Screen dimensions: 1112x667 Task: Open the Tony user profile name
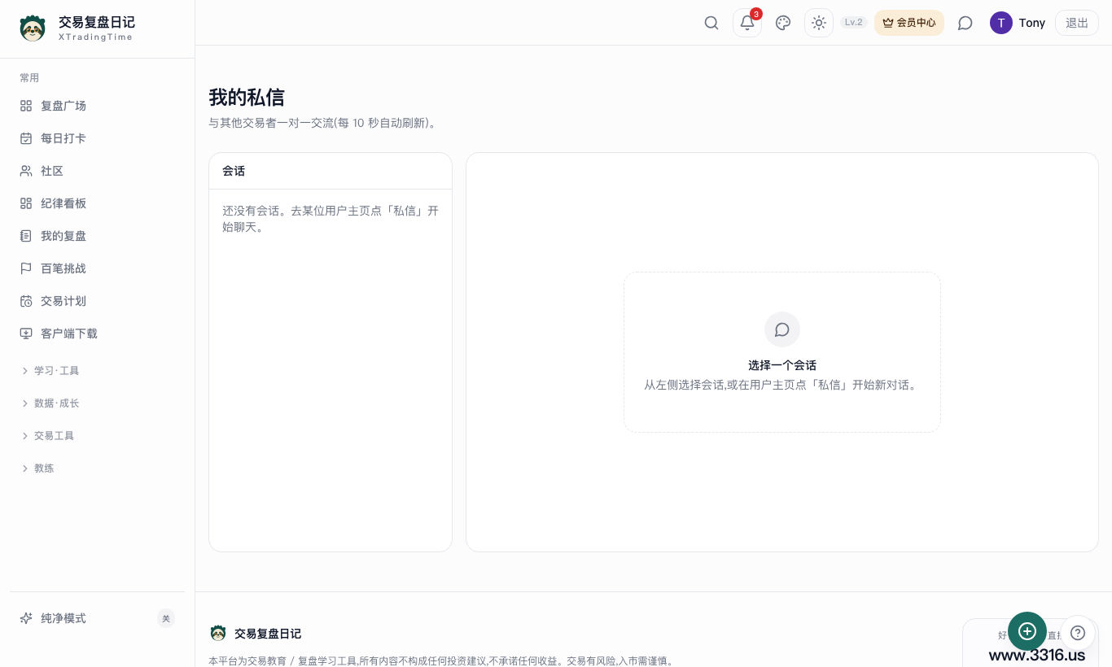point(1032,23)
